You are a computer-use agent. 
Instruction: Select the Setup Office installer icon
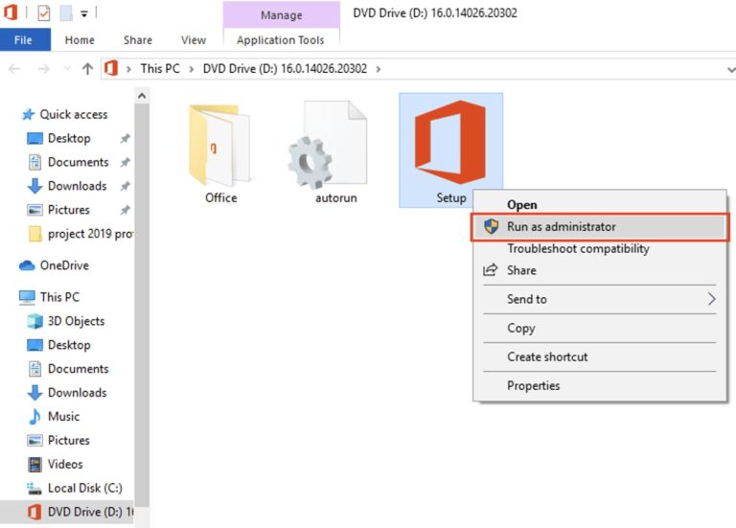point(450,142)
